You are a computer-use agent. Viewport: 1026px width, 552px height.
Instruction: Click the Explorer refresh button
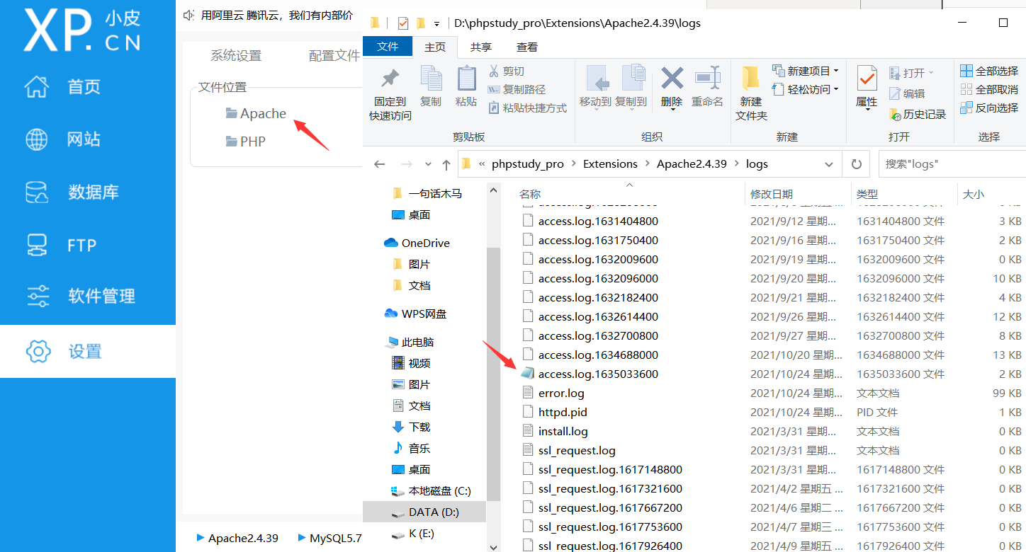click(856, 164)
